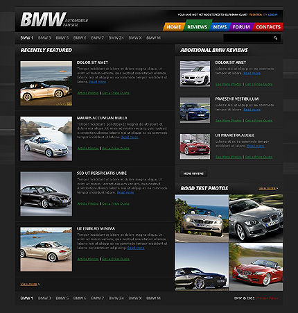Screen dimensions: 298x313
Task: Open the Mauris Accumsan Nulla car thumbnail
Action: click(46, 139)
